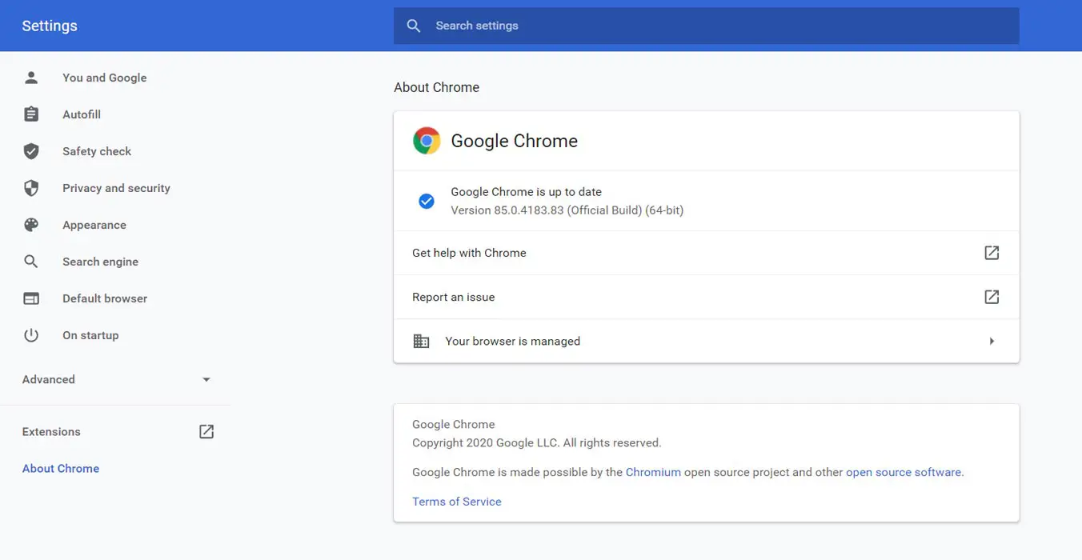Click the browser window icon for Default browser

pos(31,298)
